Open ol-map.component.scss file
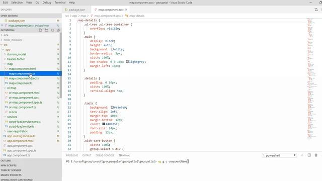 [24, 98]
